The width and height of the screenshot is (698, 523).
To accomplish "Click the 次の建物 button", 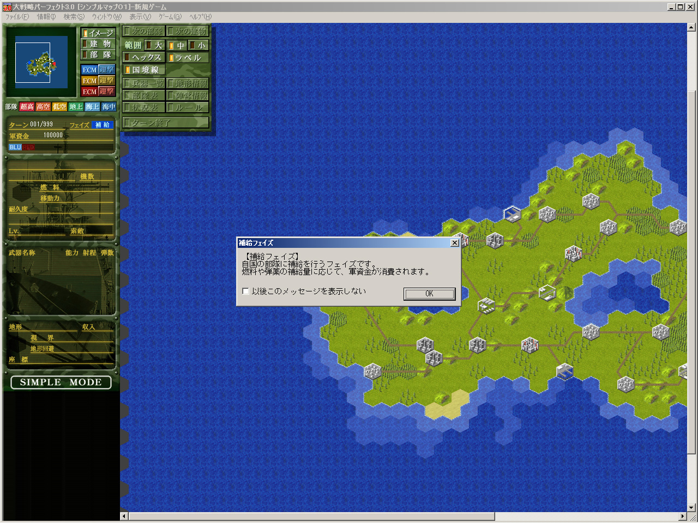I will coord(188,32).
